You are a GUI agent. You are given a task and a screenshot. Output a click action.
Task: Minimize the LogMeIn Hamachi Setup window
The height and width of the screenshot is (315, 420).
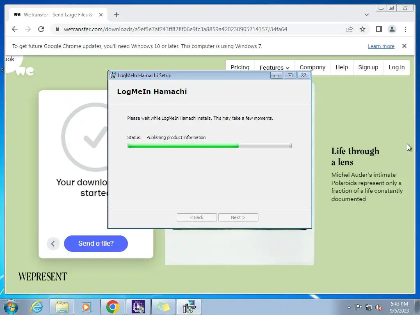(277, 75)
